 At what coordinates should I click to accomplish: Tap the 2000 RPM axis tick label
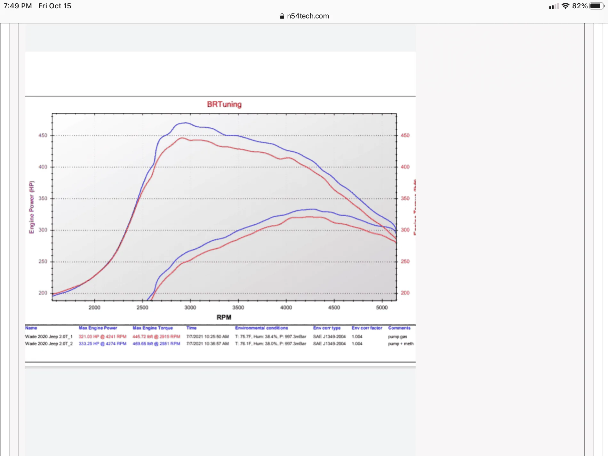coord(94,308)
